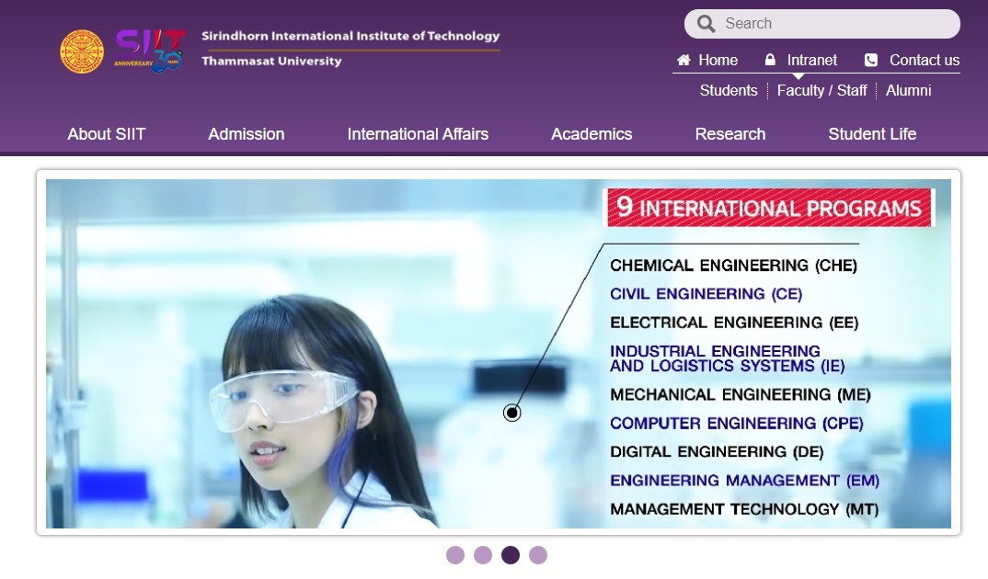Click the 9 International Programs red banner
Screen dimensions: 988x579
click(769, 208)
